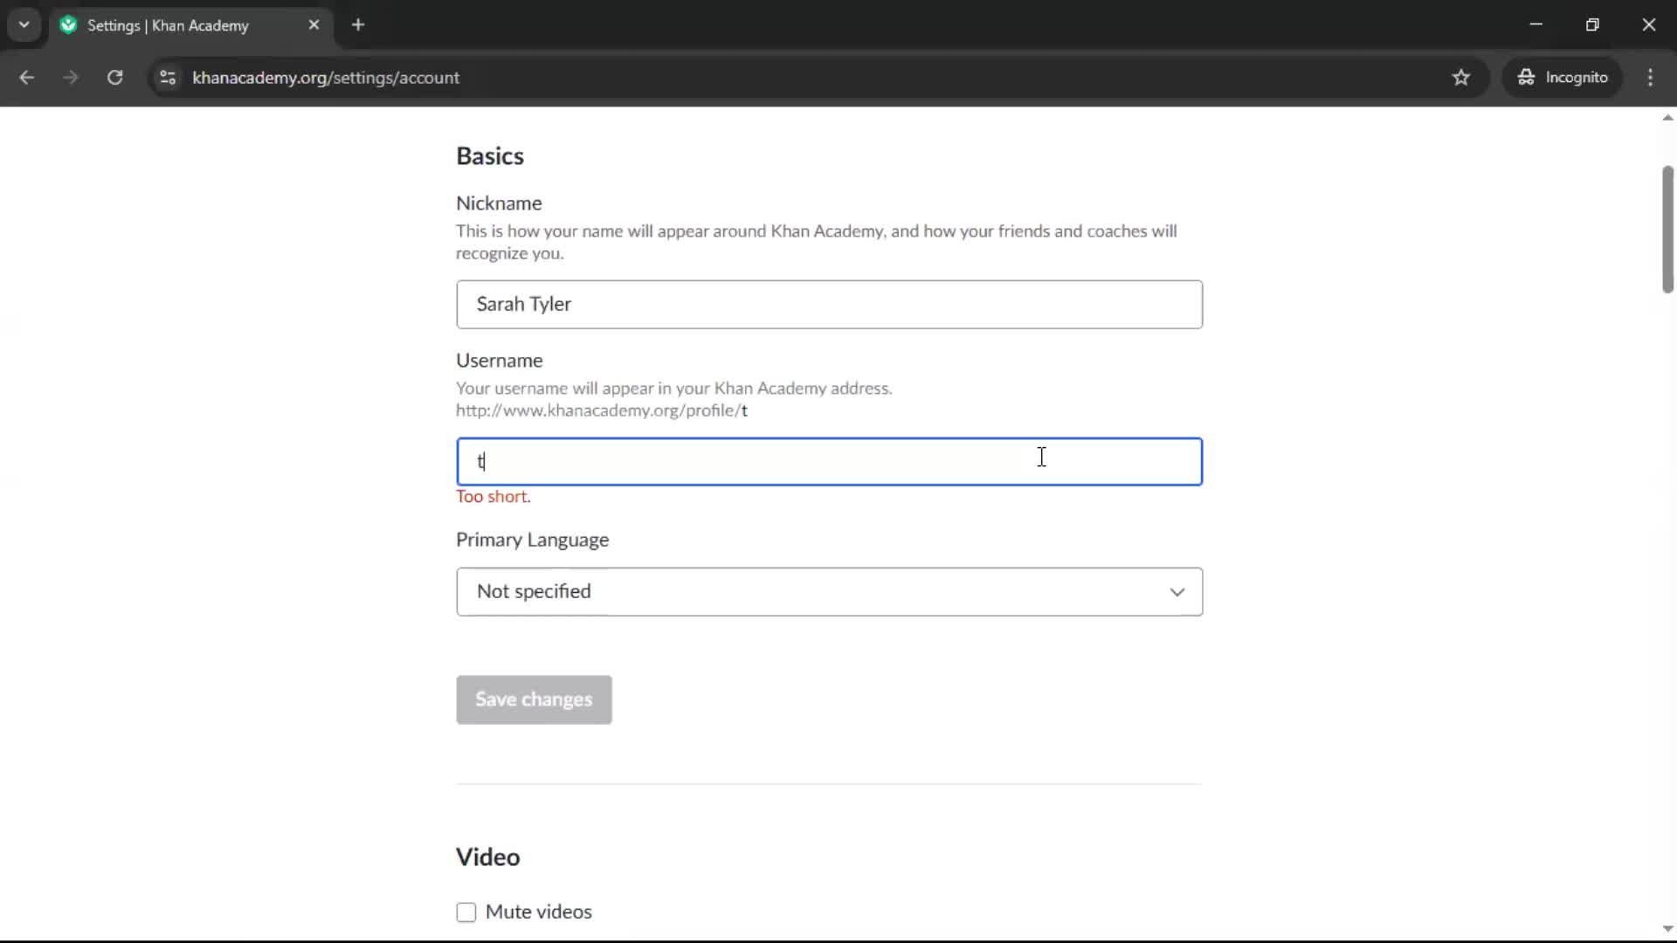
Task: Open the Chrome three-dot menu
Action: [1650, 78]
